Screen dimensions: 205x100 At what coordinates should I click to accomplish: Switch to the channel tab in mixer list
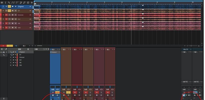19,49
